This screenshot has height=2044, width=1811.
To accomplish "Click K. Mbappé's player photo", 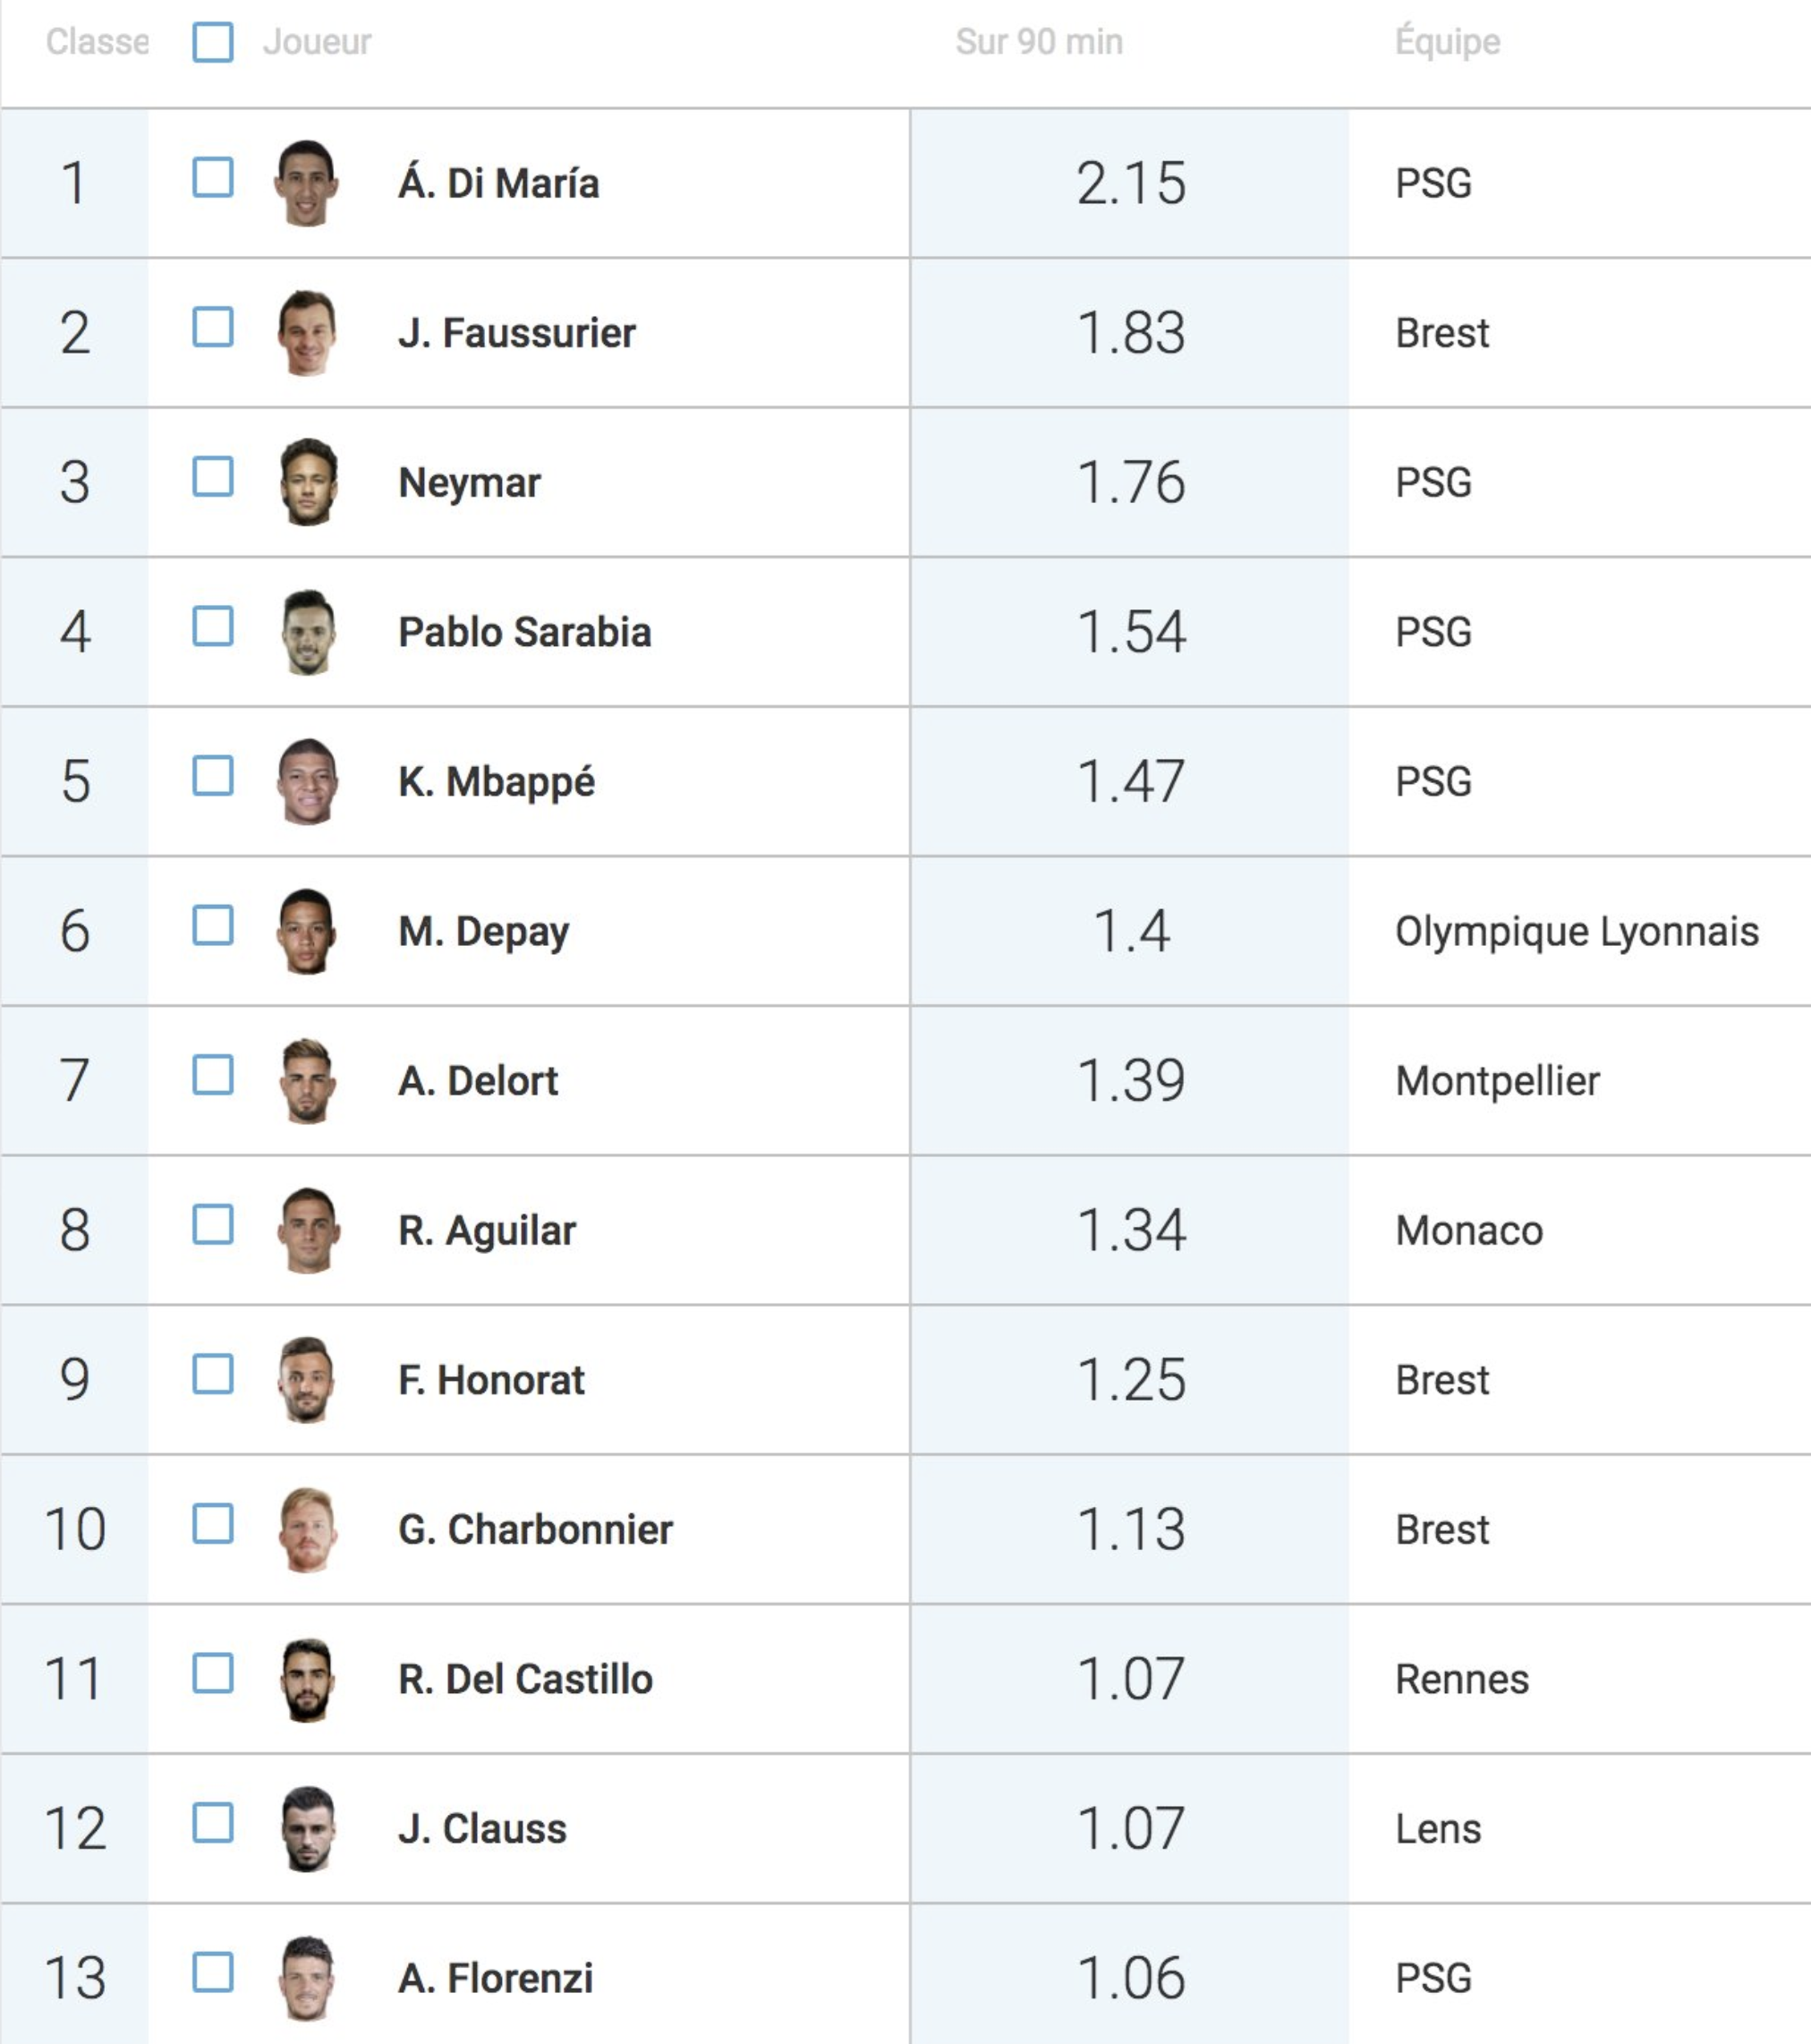I will [307, 781].
